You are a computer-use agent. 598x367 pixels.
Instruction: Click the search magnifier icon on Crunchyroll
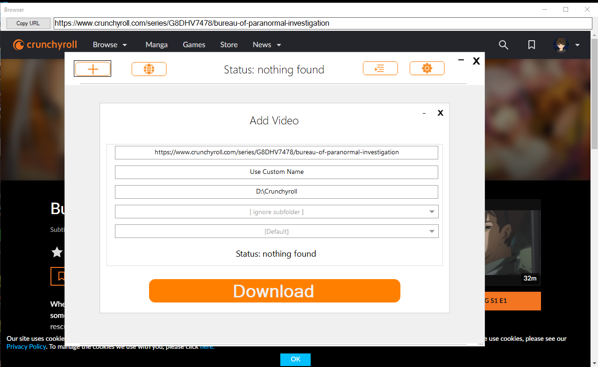(x=503, y=45)
